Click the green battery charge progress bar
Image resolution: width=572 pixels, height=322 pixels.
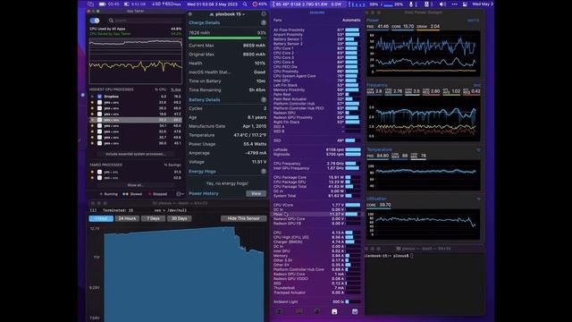pos(227,38)
